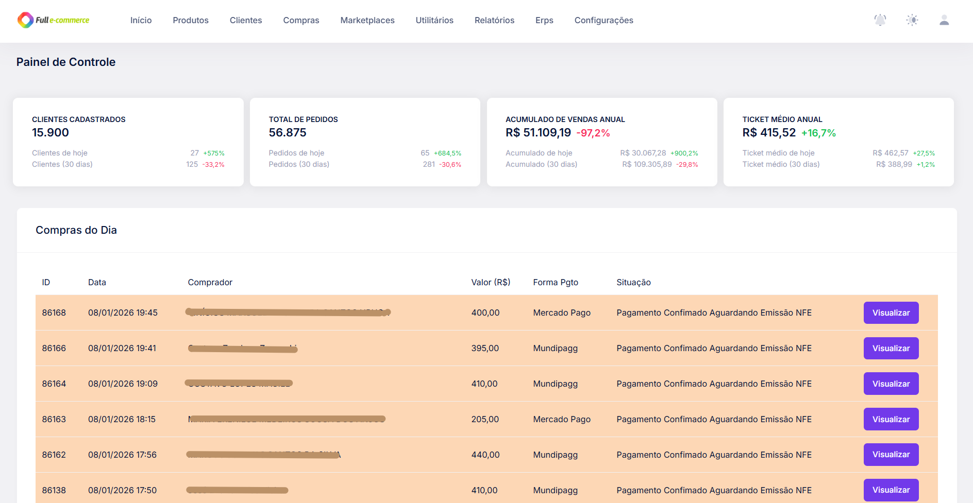Visualizar order 86138
The width and height of the screenshot is (973, 503).
tap(891, 490)
